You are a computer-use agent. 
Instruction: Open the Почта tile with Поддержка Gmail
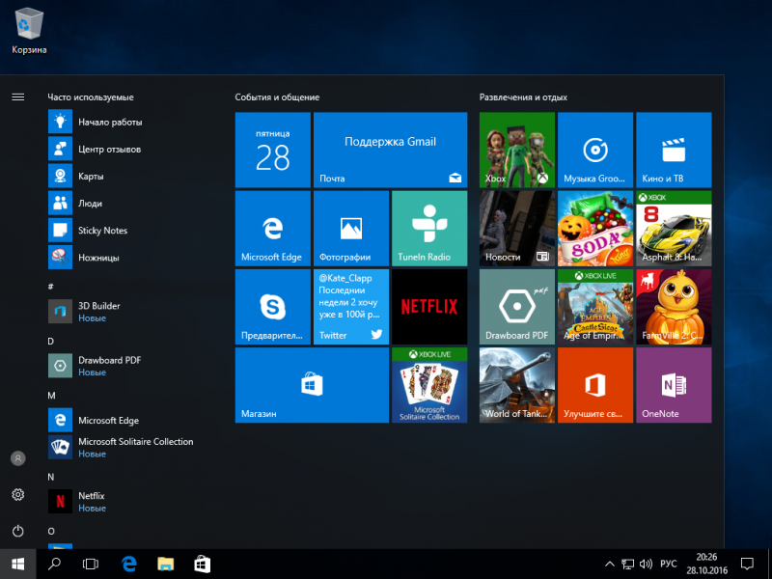(x=391, y=150)
